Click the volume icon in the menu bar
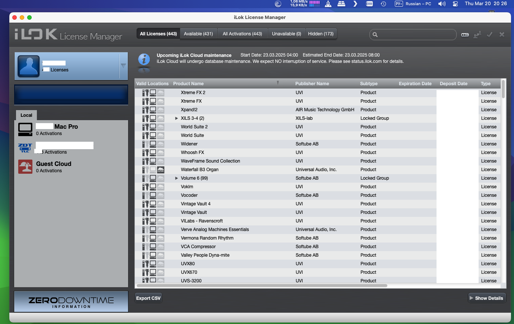Image resolution: width=514 pixels, height=324 pixels. tap(442, 4)
